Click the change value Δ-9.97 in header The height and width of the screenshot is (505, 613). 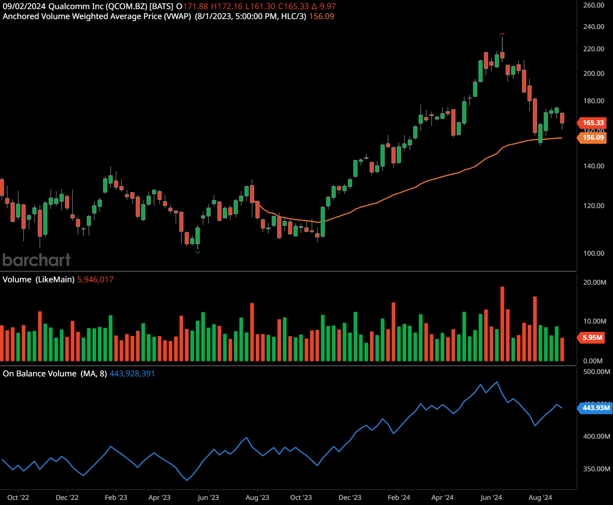[x=323, y=6]
